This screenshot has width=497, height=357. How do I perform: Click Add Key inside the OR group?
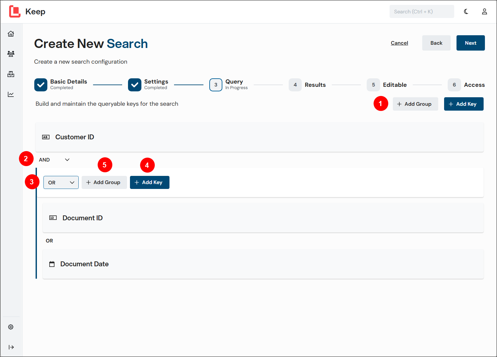[x=150, y=182]
